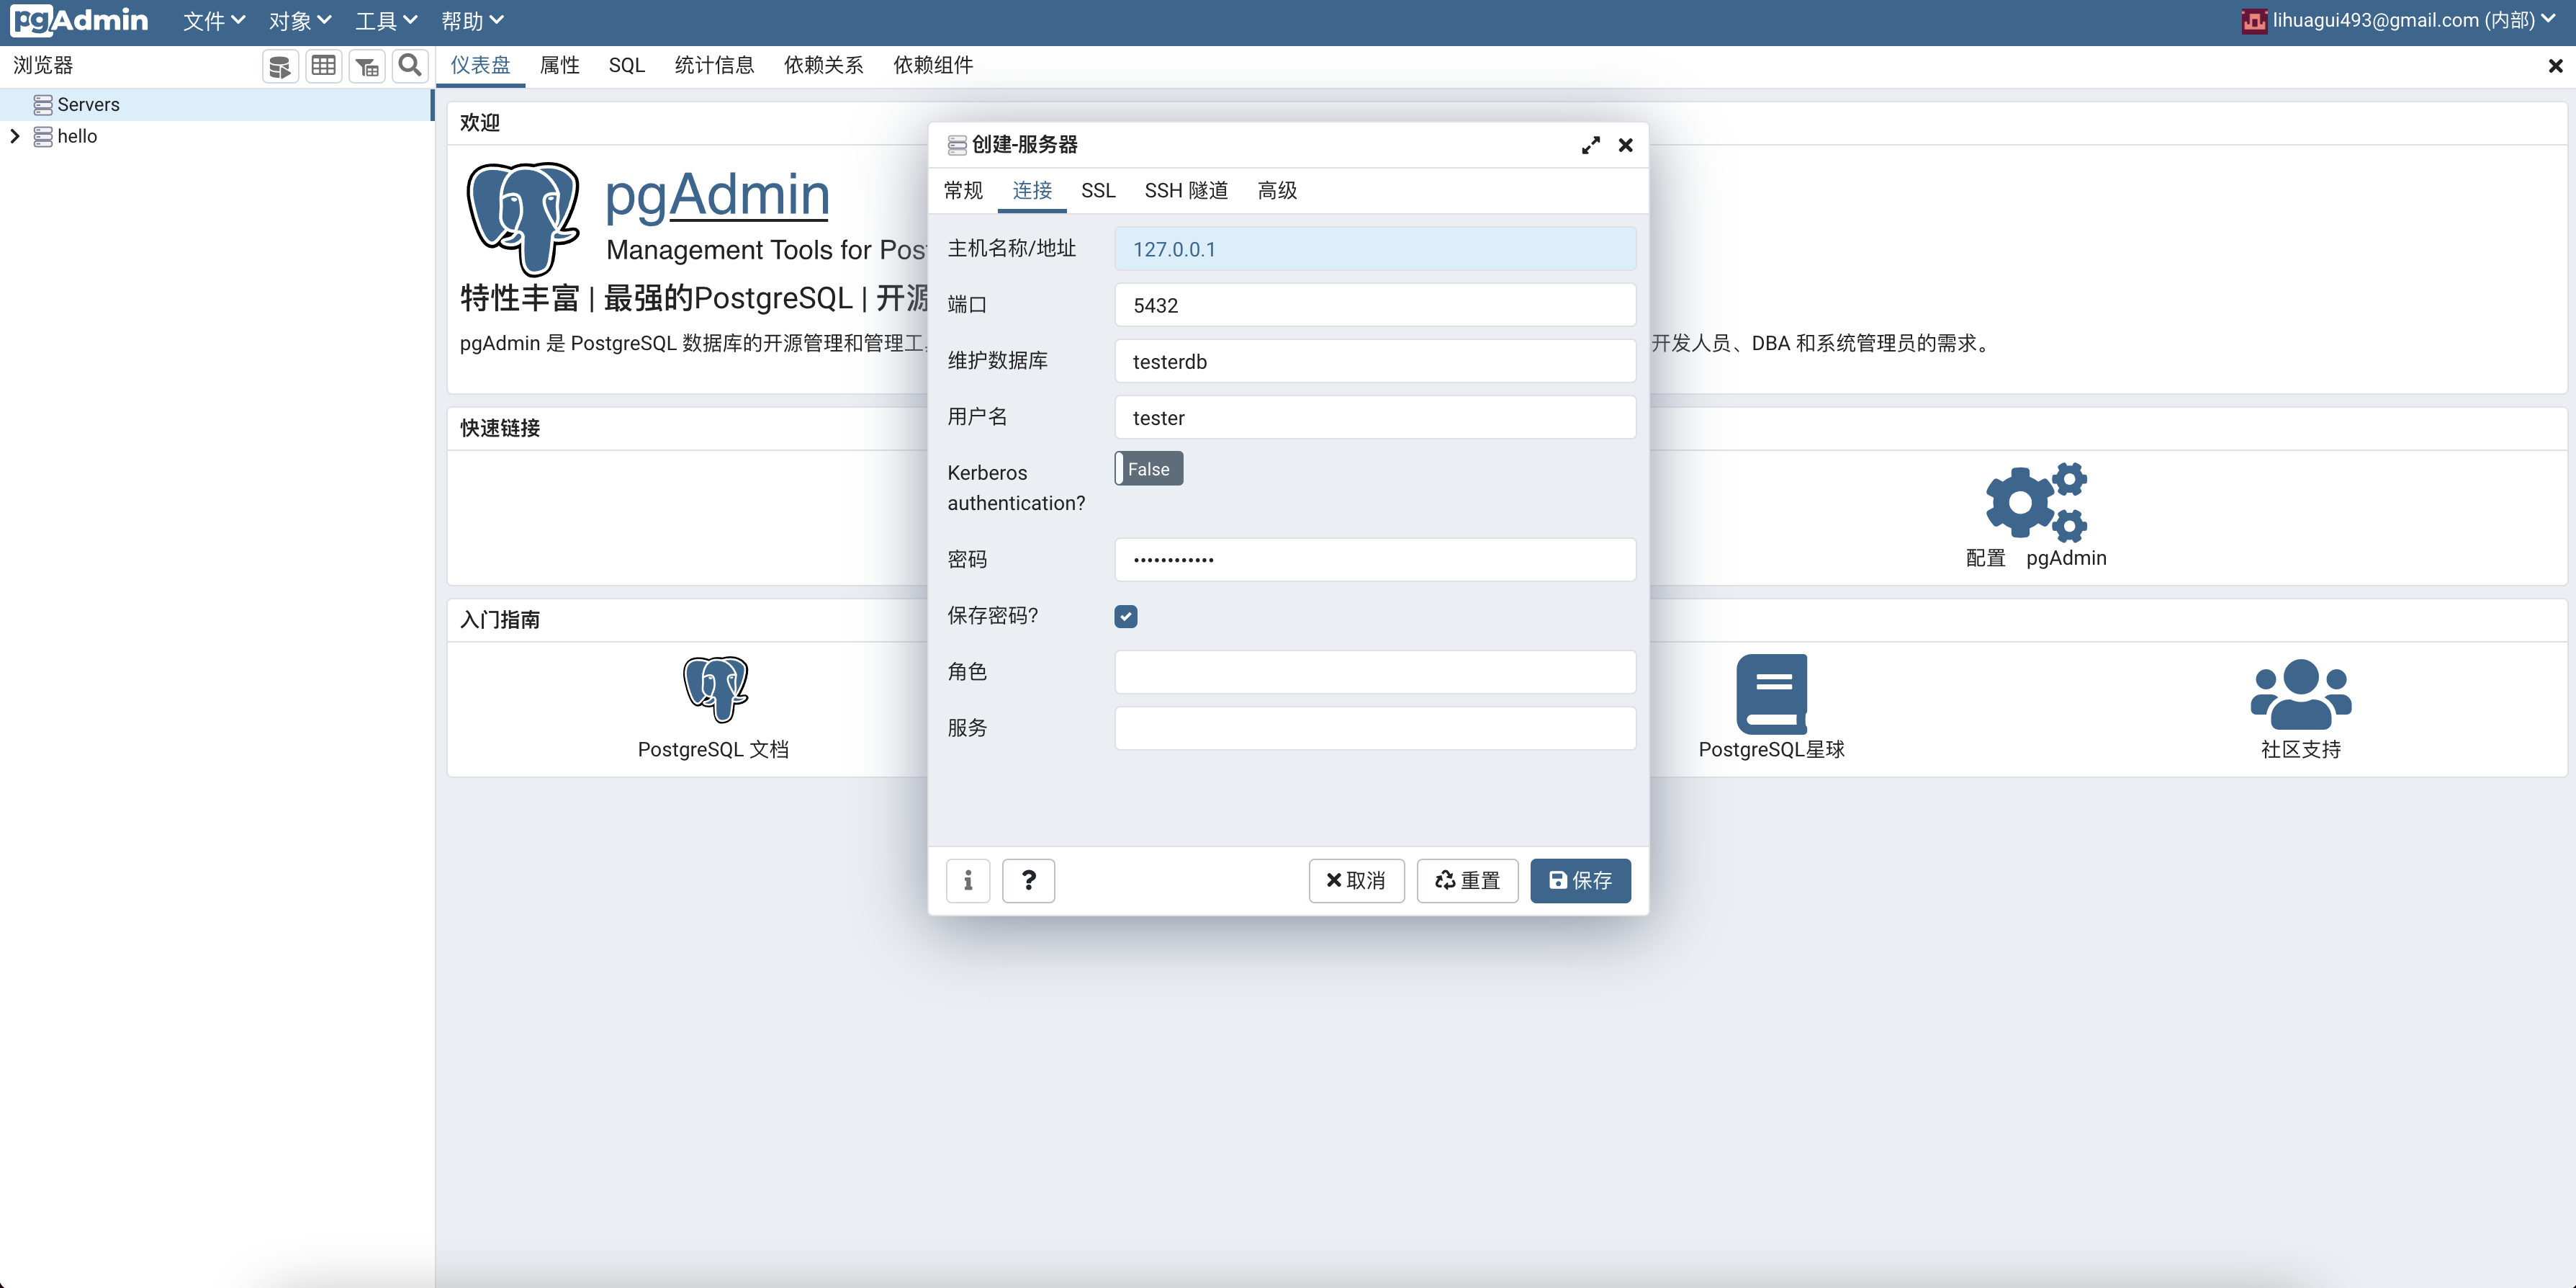Image resolution: width=2576 pixels, height=1288 pixels.
Task: Maximize the Create Server dialog
Action: (x=1590, y=145)
